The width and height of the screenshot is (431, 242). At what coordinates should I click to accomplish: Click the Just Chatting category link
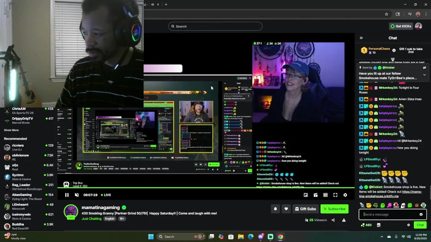pos(91,218)
